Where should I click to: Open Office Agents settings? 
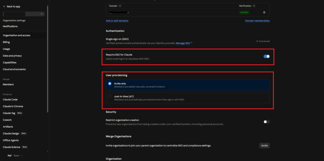(11, 141)
